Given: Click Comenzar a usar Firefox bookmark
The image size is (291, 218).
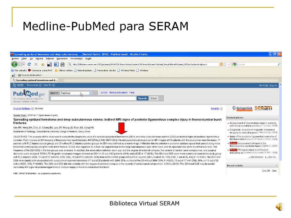Looking at the screenshot, I should [41, 70].
